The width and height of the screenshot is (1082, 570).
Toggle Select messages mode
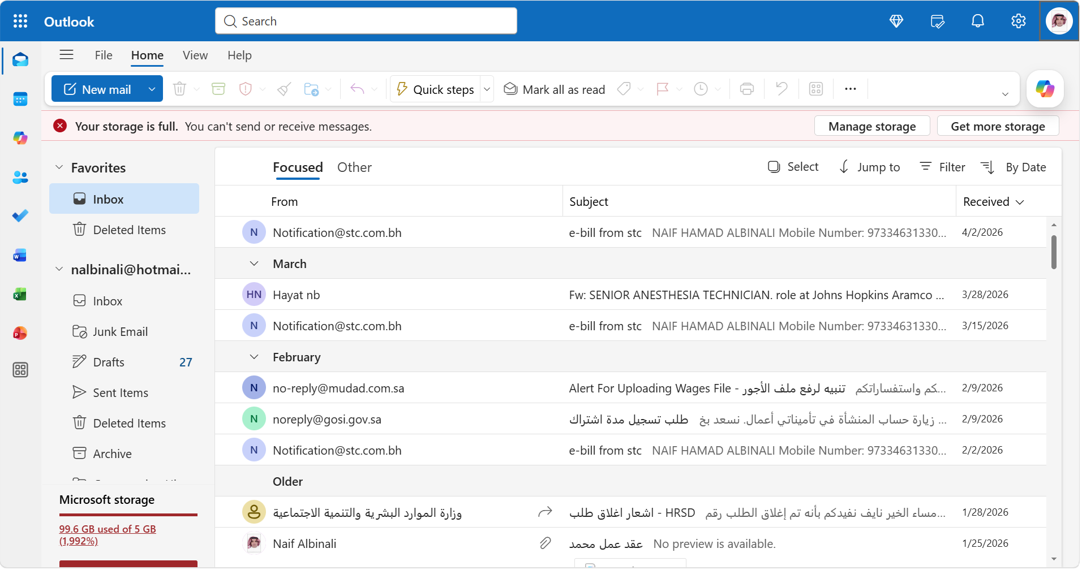tap(793, 167)
